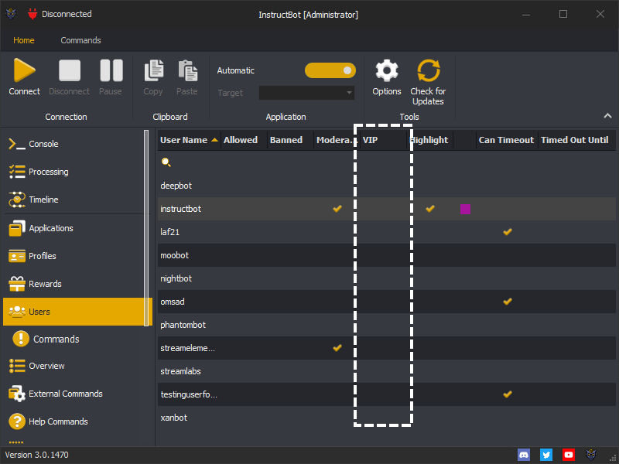Collapse the ribbon with chevron
The image size is (619, 464).
coord(607,116)
